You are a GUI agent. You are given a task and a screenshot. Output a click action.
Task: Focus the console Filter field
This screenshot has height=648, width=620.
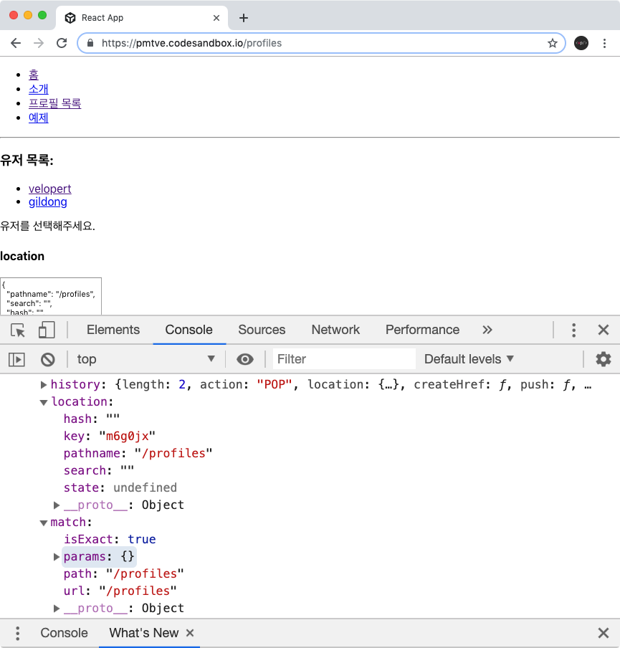344,359
